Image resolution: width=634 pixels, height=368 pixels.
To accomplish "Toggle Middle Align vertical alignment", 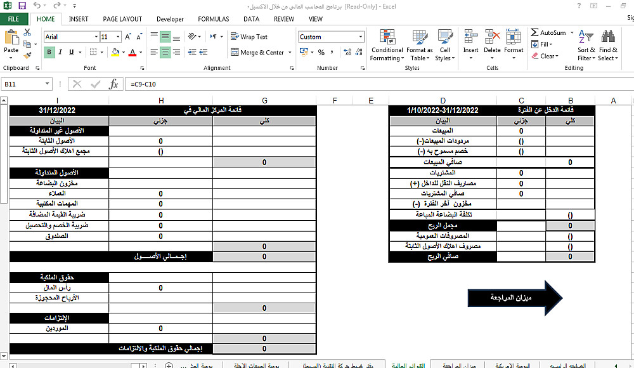I will (x=165, y=36).
